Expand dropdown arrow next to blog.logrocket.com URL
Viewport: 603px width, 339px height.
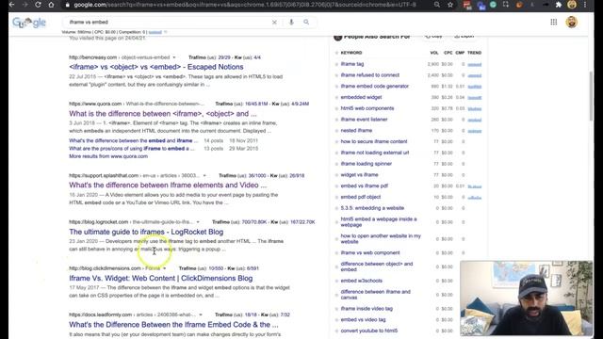(198, 222)
